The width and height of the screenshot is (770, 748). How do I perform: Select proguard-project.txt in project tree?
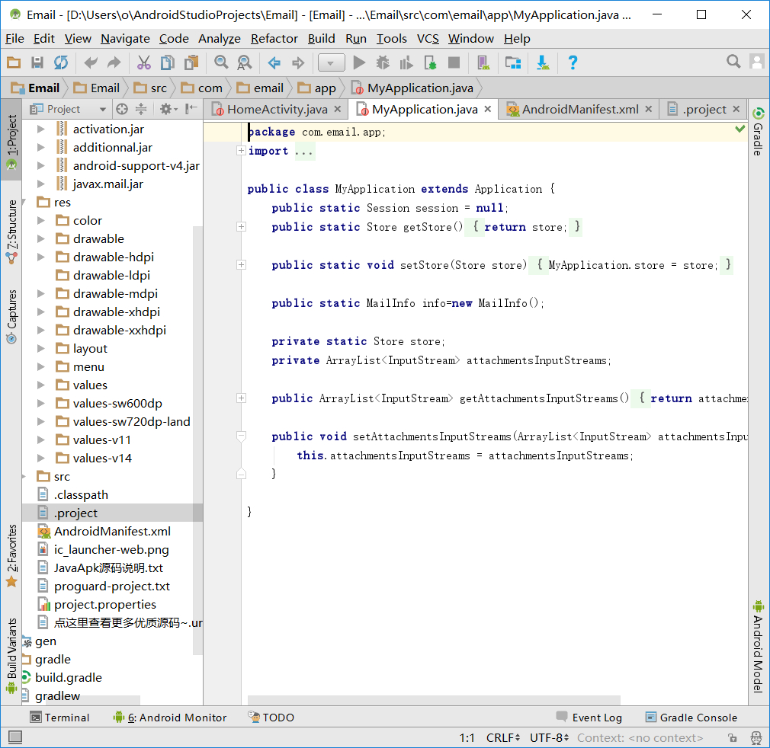point(112,587)
